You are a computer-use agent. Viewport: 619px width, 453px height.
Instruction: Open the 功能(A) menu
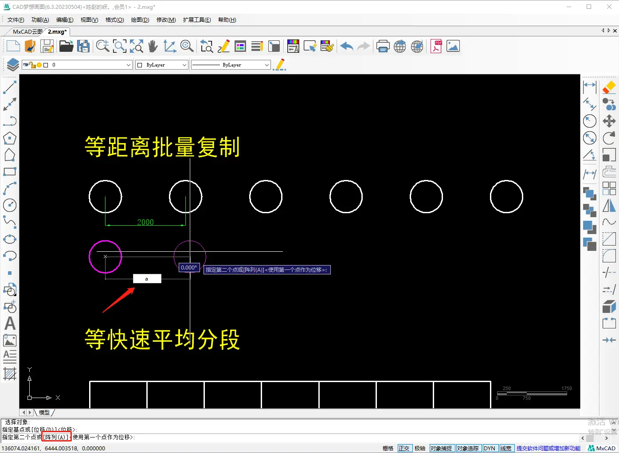point(40,20)
